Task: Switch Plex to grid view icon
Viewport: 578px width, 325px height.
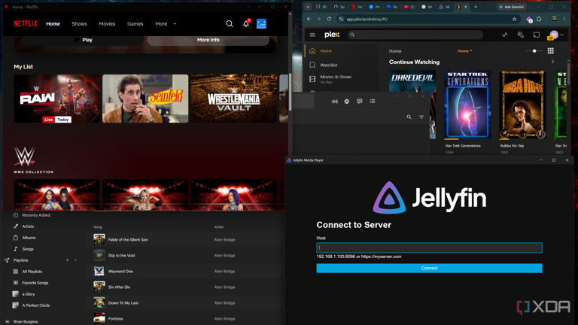Action: coord(550,51)
